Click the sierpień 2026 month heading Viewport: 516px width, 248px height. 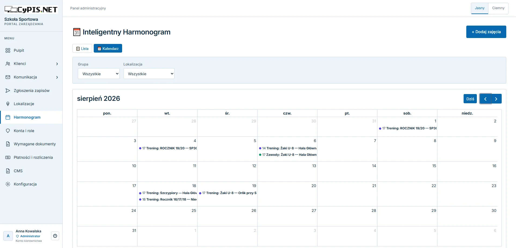coord(99,98)
